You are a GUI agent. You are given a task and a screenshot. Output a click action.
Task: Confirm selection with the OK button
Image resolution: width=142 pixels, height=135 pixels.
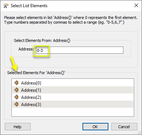95,127
